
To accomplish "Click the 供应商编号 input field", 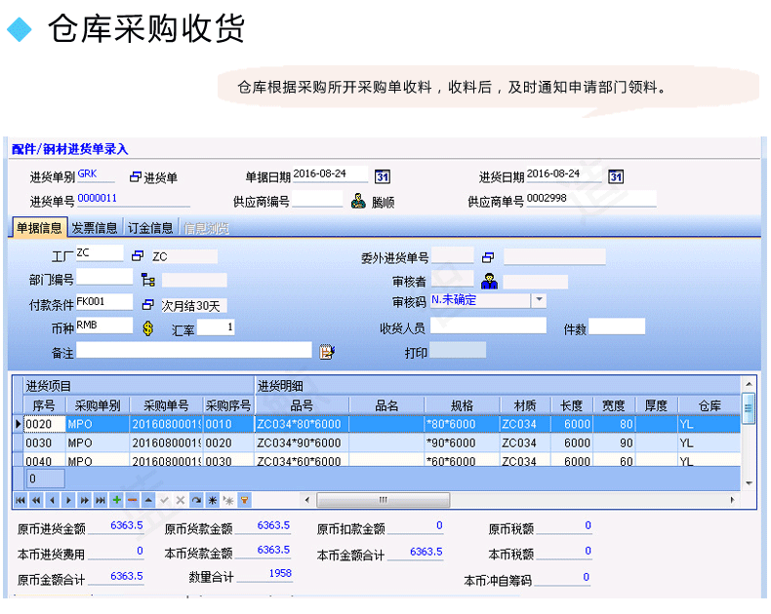I will tap(317, 199).
